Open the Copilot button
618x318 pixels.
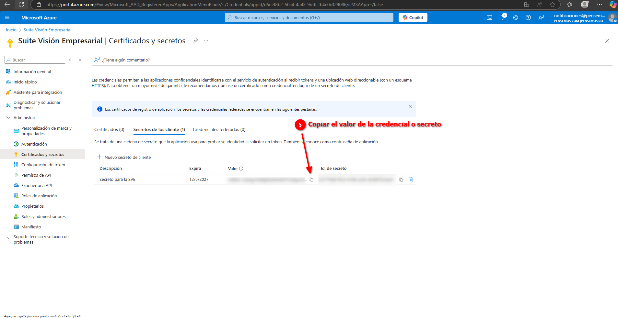413,17
